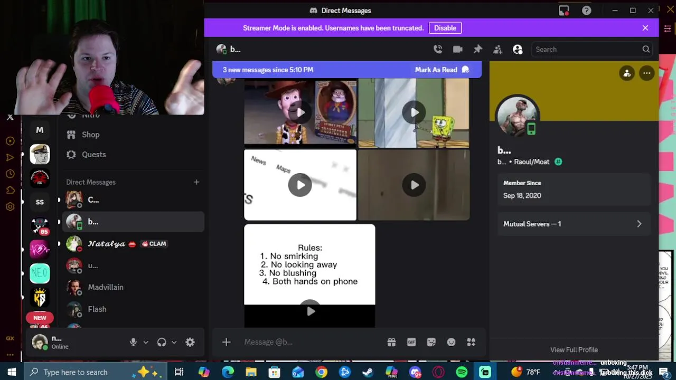Toggle headphone deafen
Viewport: 676px width, 380px height.
tap(162, 342)
